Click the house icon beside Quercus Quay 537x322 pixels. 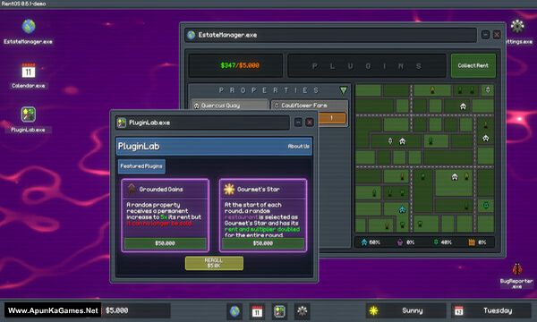coord(197,106)
